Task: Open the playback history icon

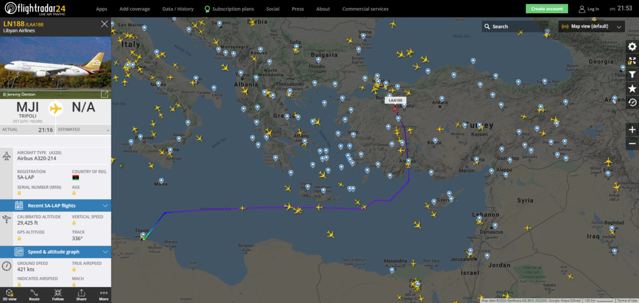Action: pyautogui.click(x=632, y=102)
